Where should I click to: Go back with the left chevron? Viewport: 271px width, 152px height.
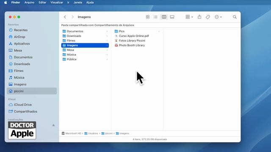[x=65, y=17]
